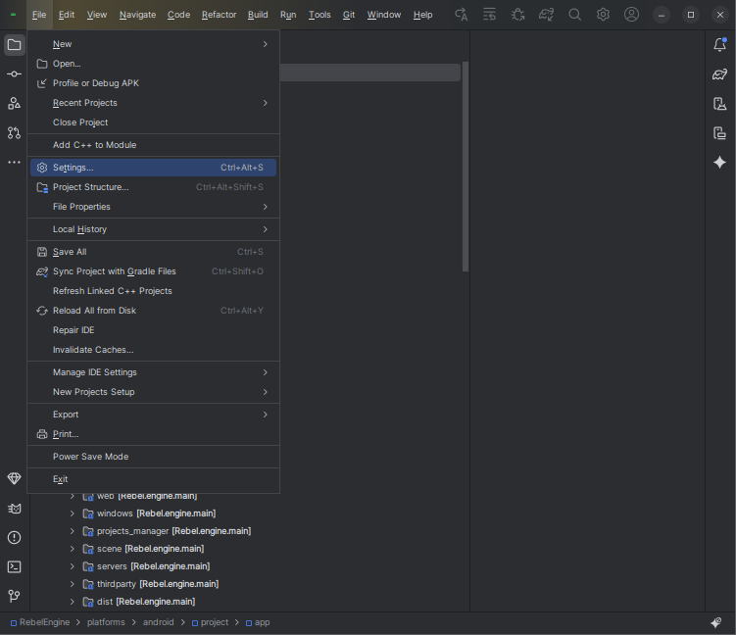Expand the Manage IDE Settings submenu

point(153,372)
